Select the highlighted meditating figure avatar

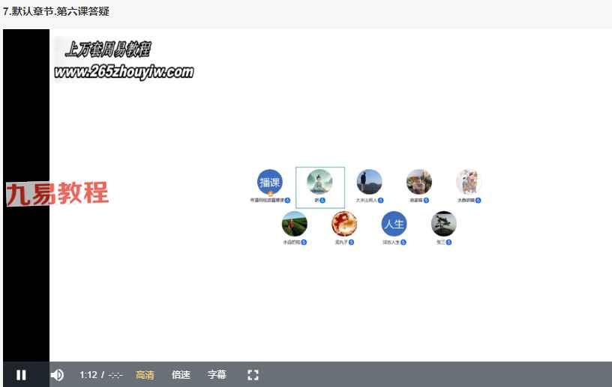coord(320,183)
